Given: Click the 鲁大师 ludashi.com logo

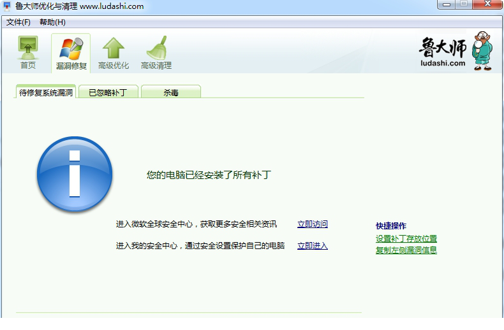Looking at the screenshot, I should [x=456, y=51].
